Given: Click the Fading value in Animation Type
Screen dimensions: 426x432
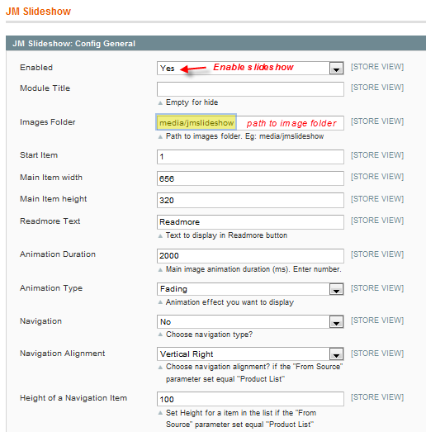Looking at the screenshot, I should tap(173, 289).
